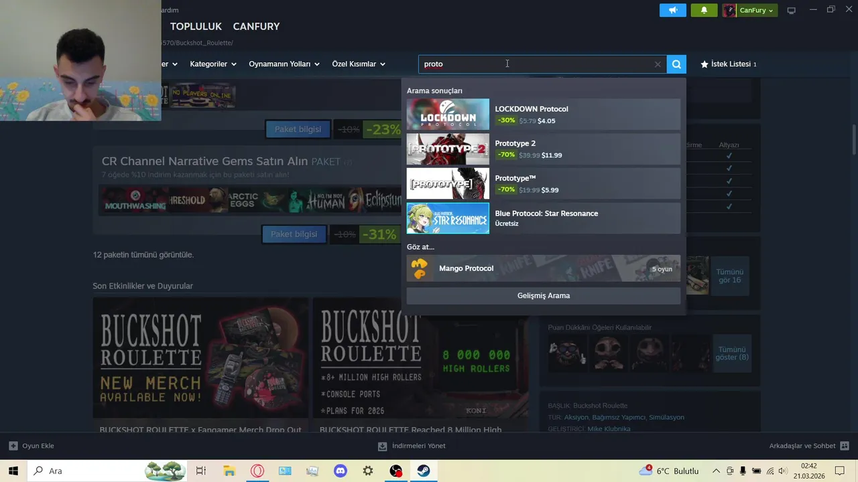Select the Prototype™ search result
The height and width of the screenshot is (482, 858).
tap(544, 183)
